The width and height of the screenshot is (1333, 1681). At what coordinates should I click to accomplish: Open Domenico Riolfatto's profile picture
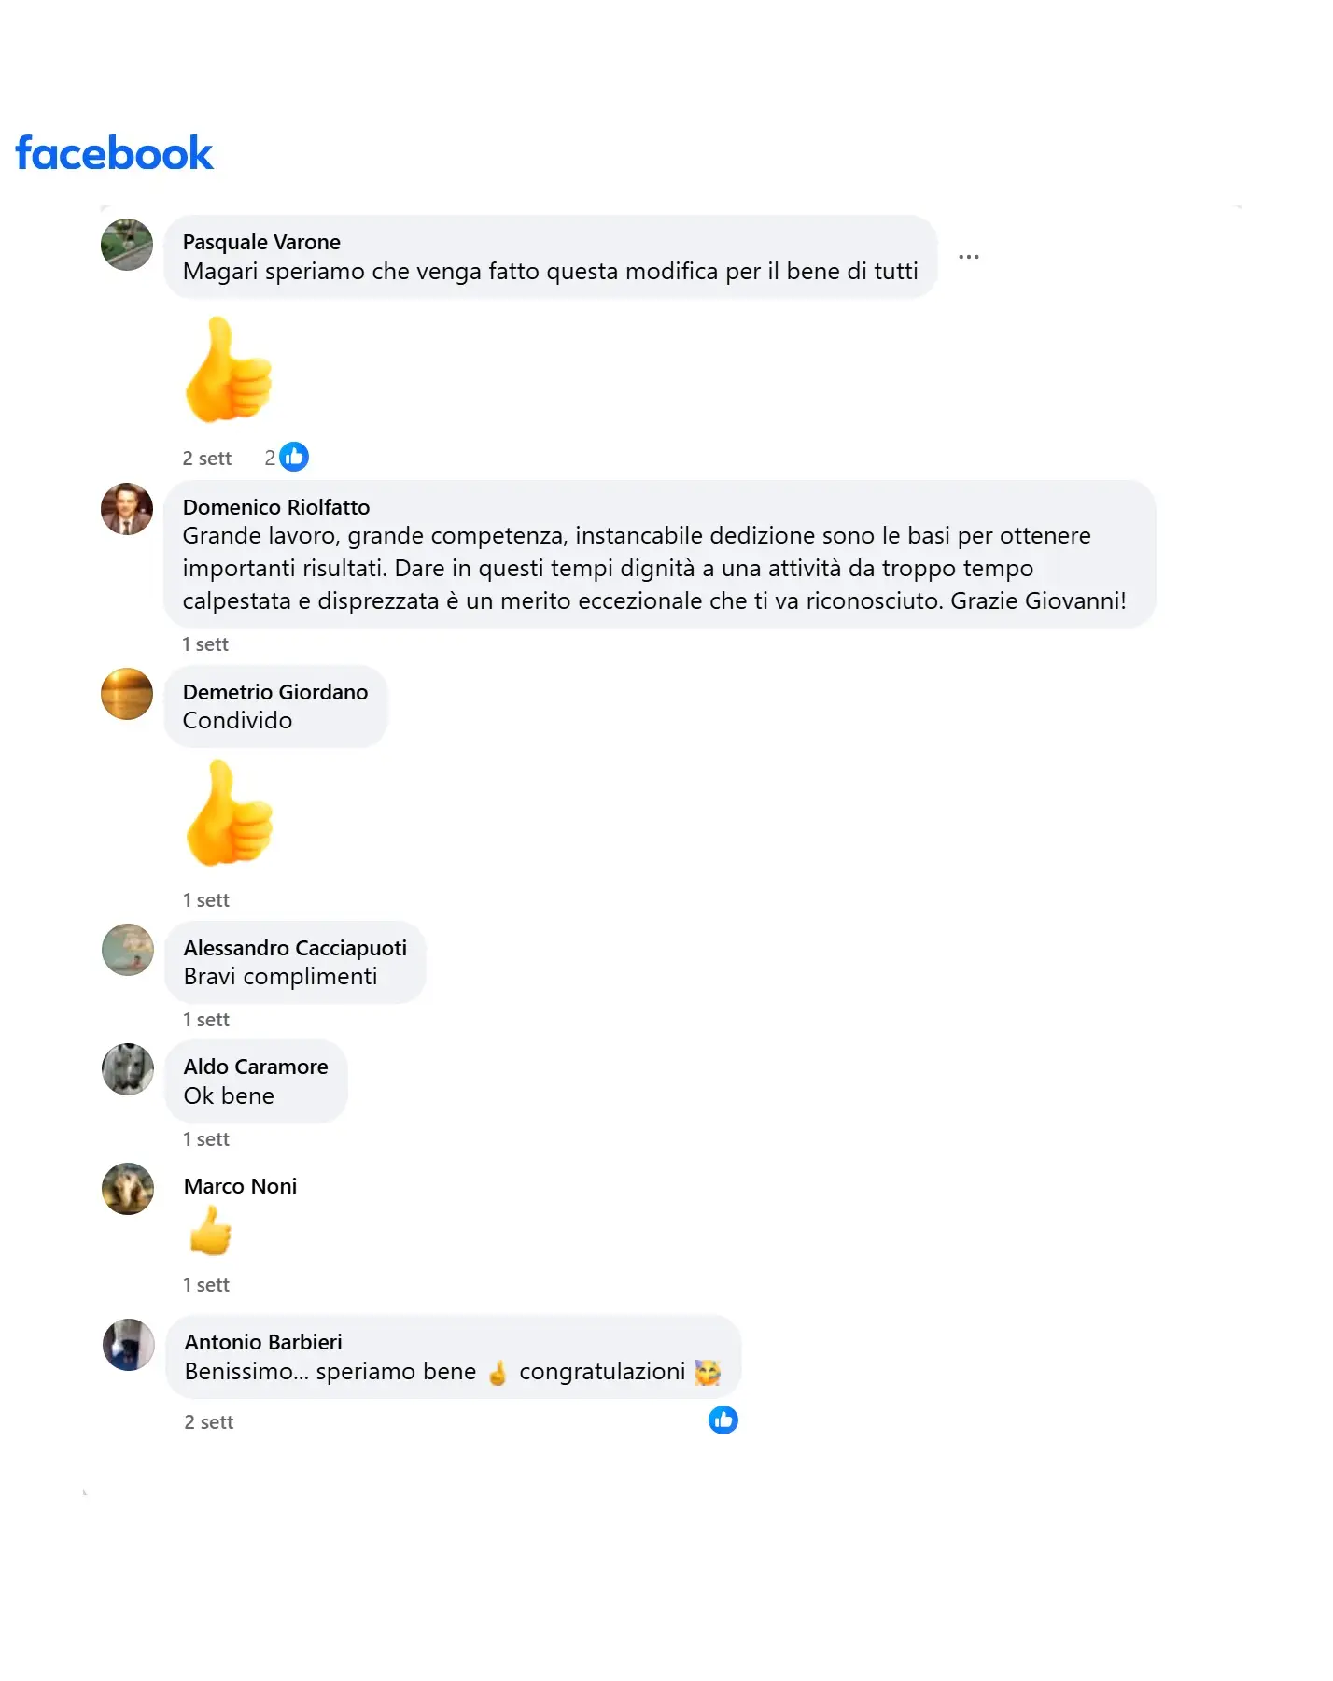pos(127,509)
